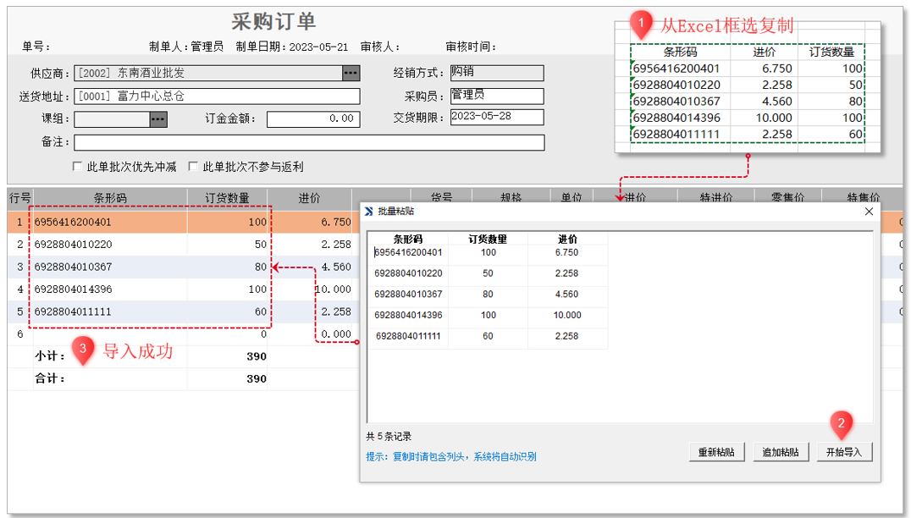The height and width of the screenshot is (518, 911).
Task: Click the 特售价 column header
Action: click(863, 197)
